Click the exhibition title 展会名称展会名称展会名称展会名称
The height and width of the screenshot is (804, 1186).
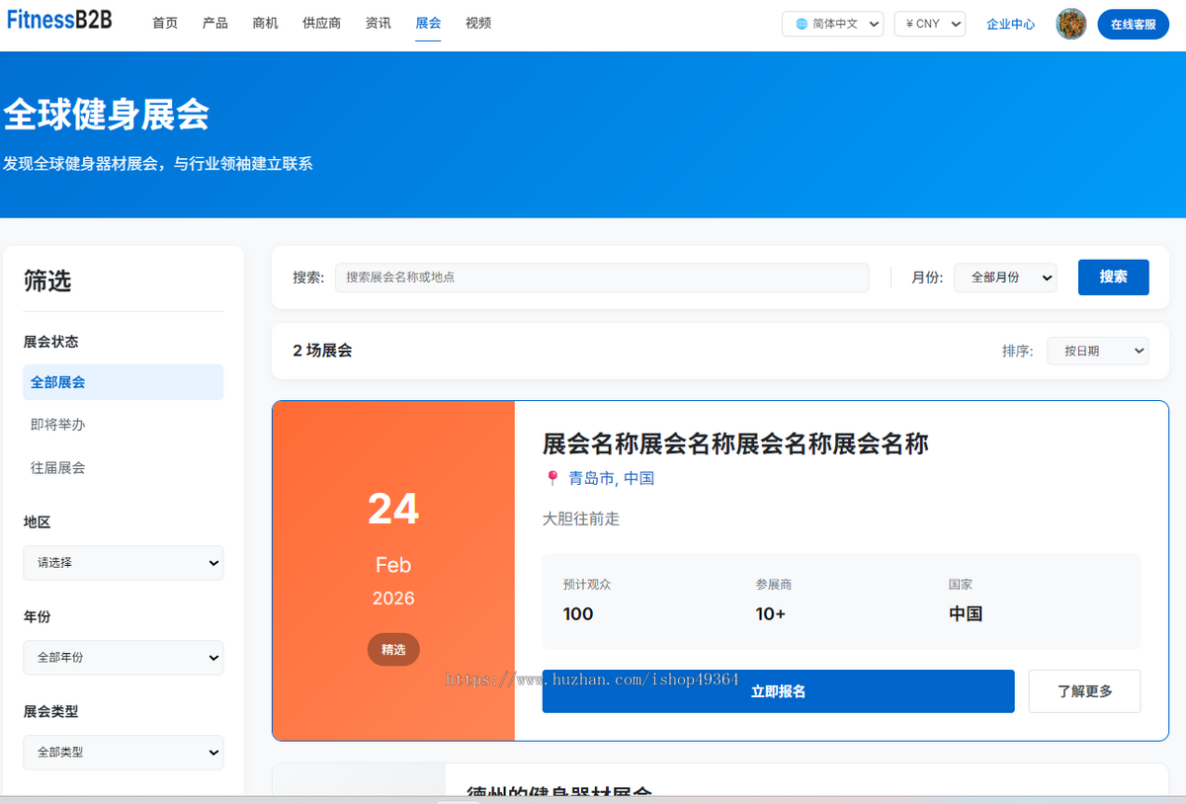coord(735,443)
